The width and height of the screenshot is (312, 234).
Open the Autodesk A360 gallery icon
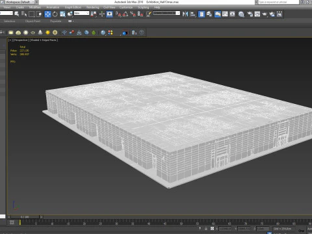tap(279, 14)
